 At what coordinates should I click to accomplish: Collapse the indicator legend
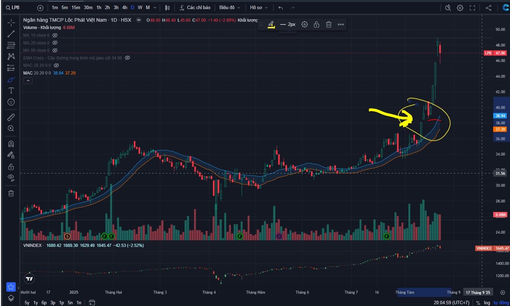tap(28, 81)
